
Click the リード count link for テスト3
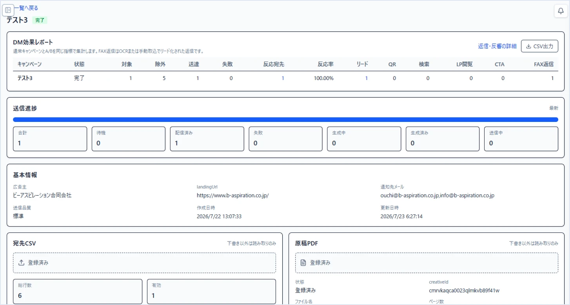point(367,78)
